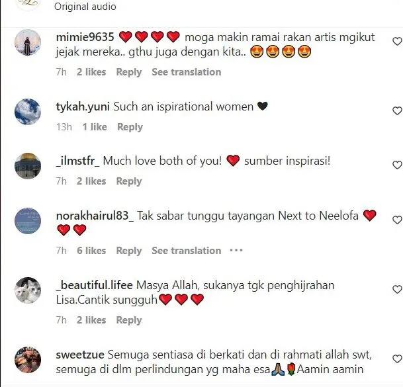The image size is (403, 387).
Task: Like the comment by mimie9635
Action: click(x=397, y=42)
